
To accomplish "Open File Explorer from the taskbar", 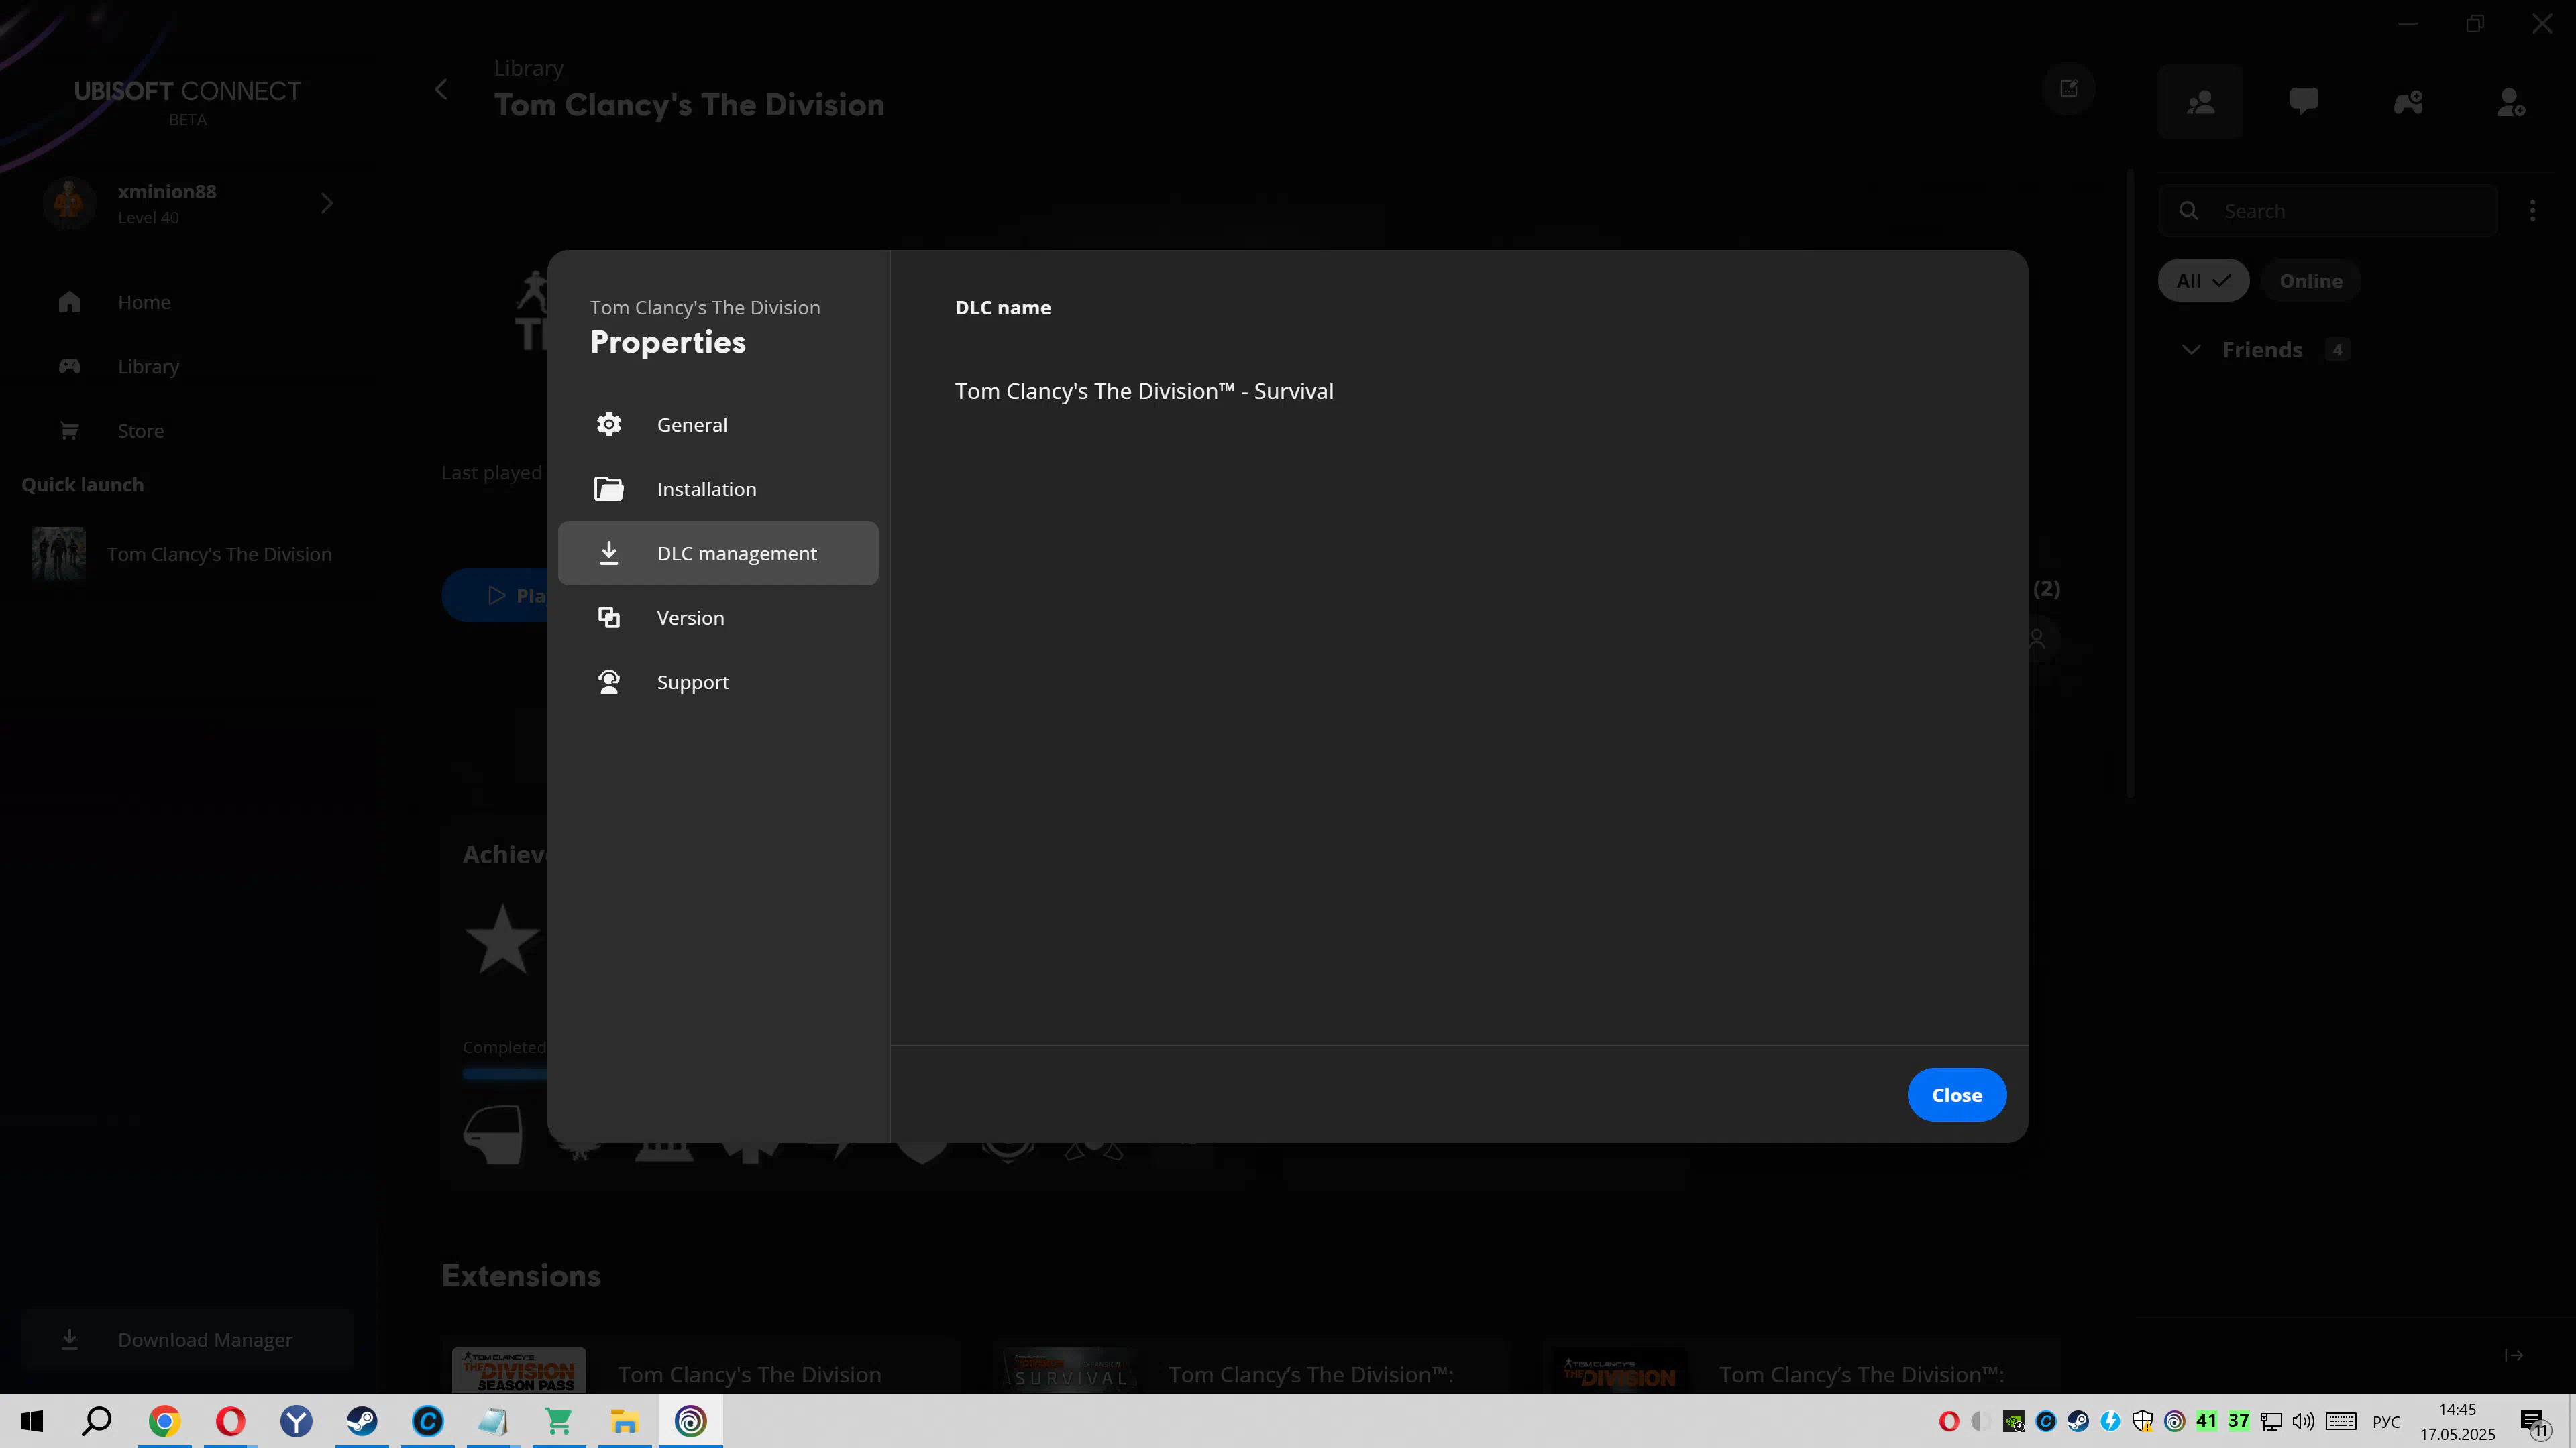I will point(625,1421).
